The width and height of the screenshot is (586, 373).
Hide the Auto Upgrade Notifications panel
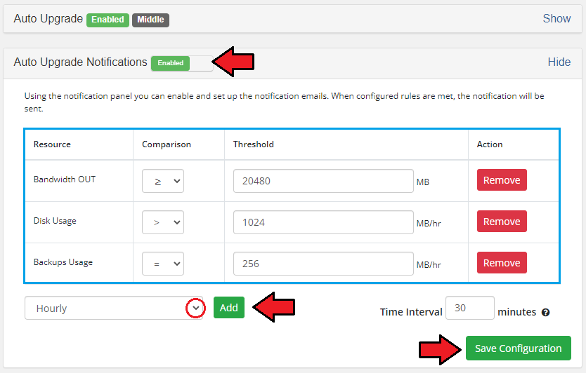(x=559, y=62)
